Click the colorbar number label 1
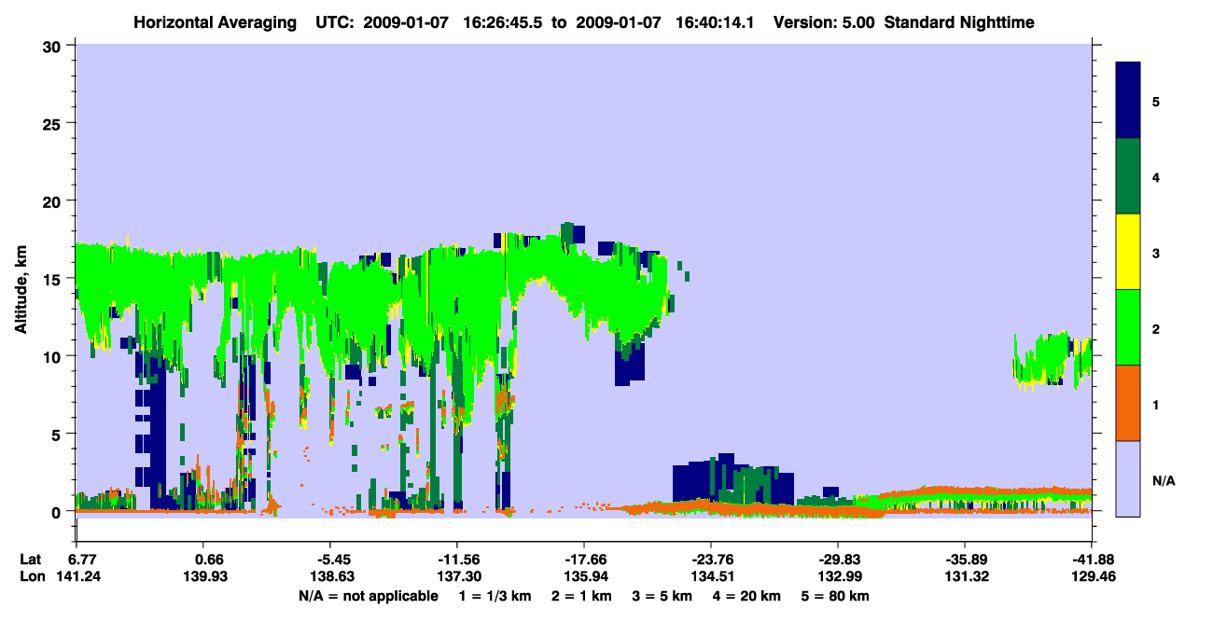The image size is (1213, 622). pyautogui.click(x=1156, y=404)
